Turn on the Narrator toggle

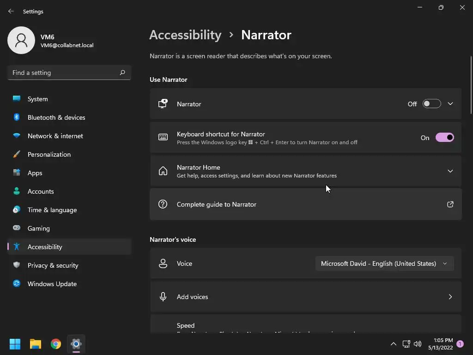(431, 104)
